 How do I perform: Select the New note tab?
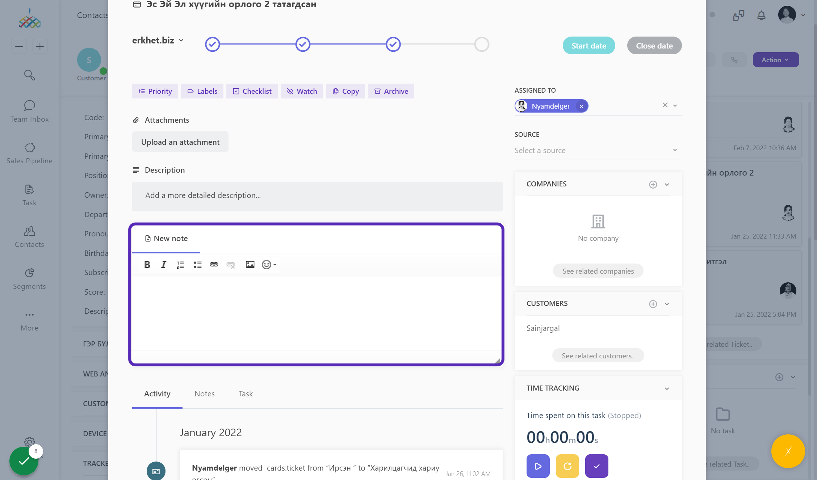166,239
